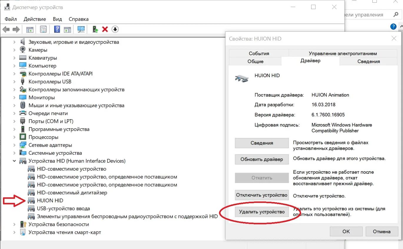Click the Сведения button for driver file details
The width and height of the screenshot is (403, 249).
(262, 143)
